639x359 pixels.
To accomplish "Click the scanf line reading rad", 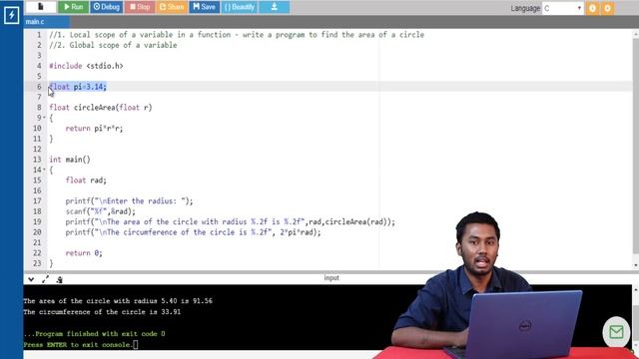I will tap(100, 211).
